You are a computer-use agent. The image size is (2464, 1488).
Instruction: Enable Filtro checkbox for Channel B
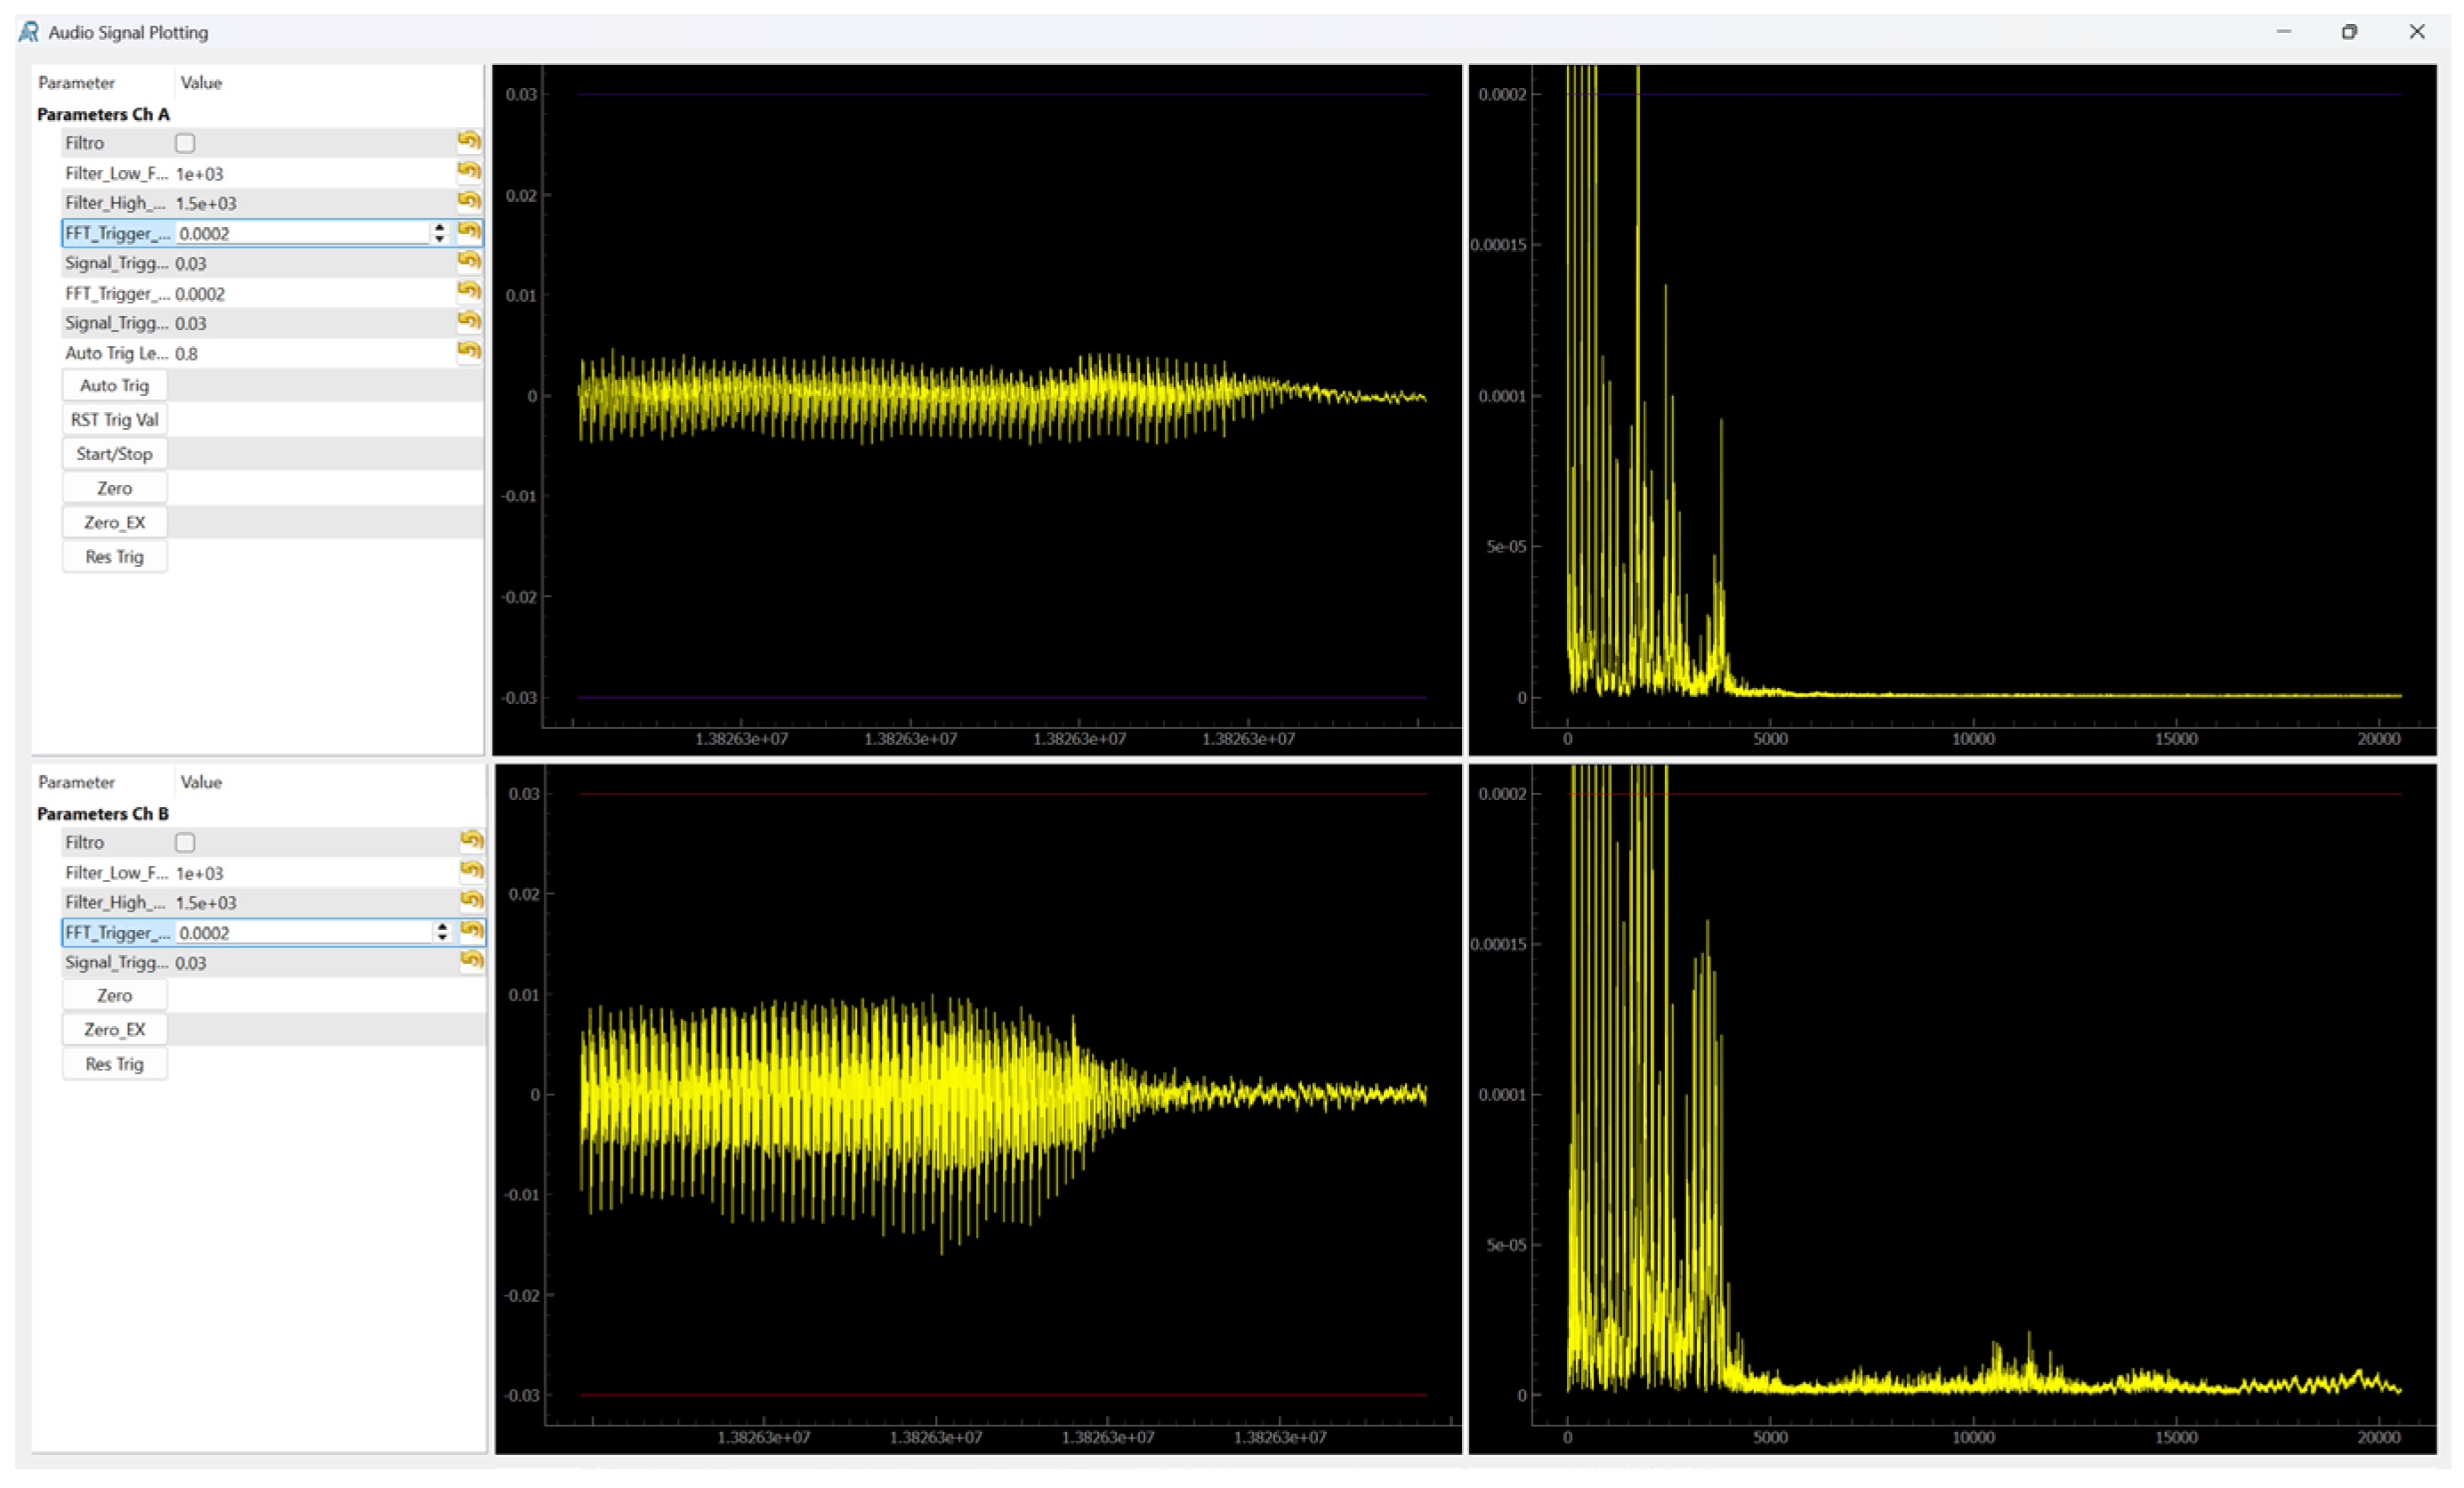185,843
